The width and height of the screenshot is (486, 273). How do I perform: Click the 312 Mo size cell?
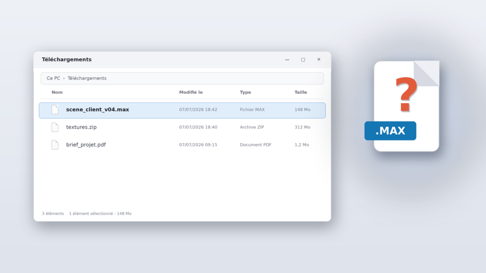(x=302, y=127)
